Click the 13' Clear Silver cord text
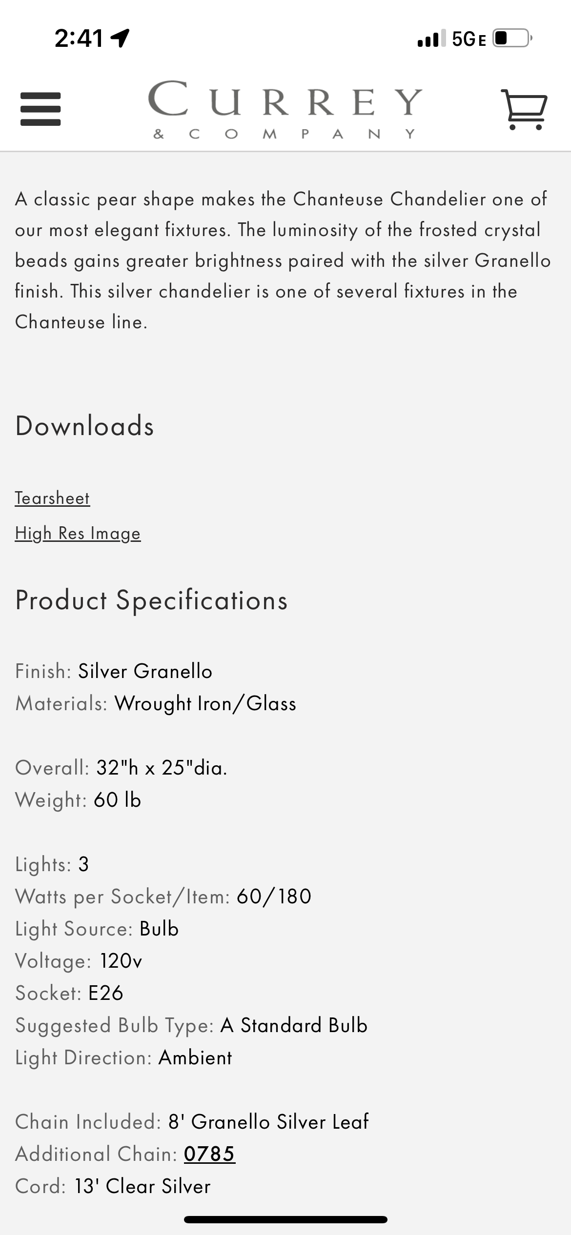This screenshot has width=571, height=1235. tap(142, 1186)
